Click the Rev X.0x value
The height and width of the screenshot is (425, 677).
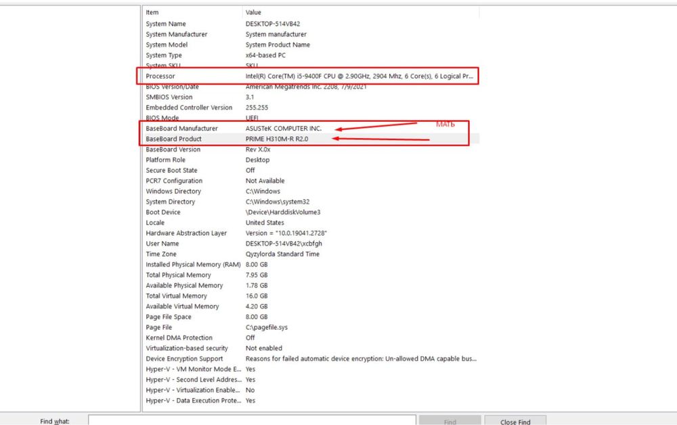click(x=258, y=150)
